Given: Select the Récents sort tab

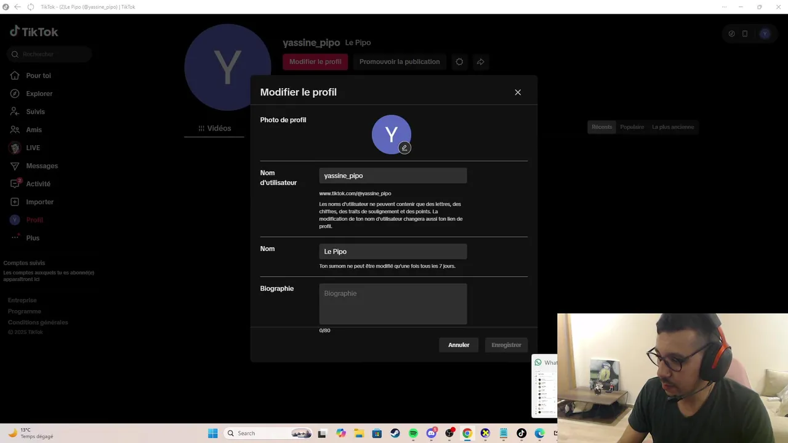Looking at the screenshot, I should 602,127.
